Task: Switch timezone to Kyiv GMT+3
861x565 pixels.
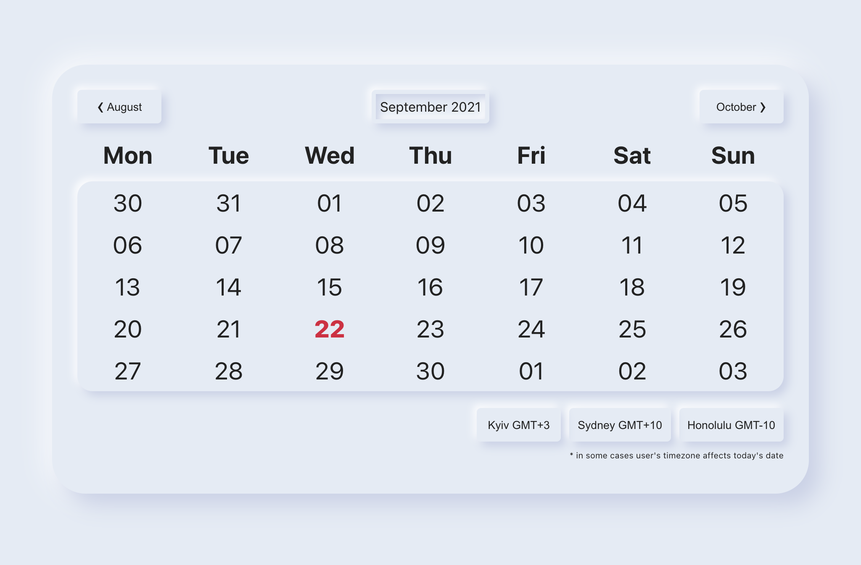Action: tap(518, 425)
